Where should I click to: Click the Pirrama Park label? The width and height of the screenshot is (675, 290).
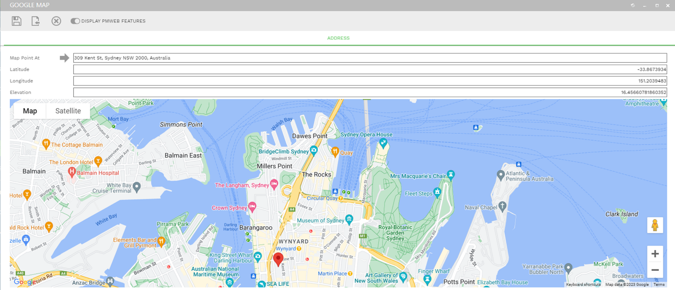[172, 224]
